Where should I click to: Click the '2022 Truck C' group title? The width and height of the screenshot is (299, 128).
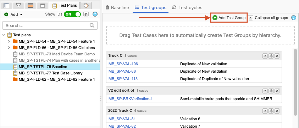click(120, 111)
